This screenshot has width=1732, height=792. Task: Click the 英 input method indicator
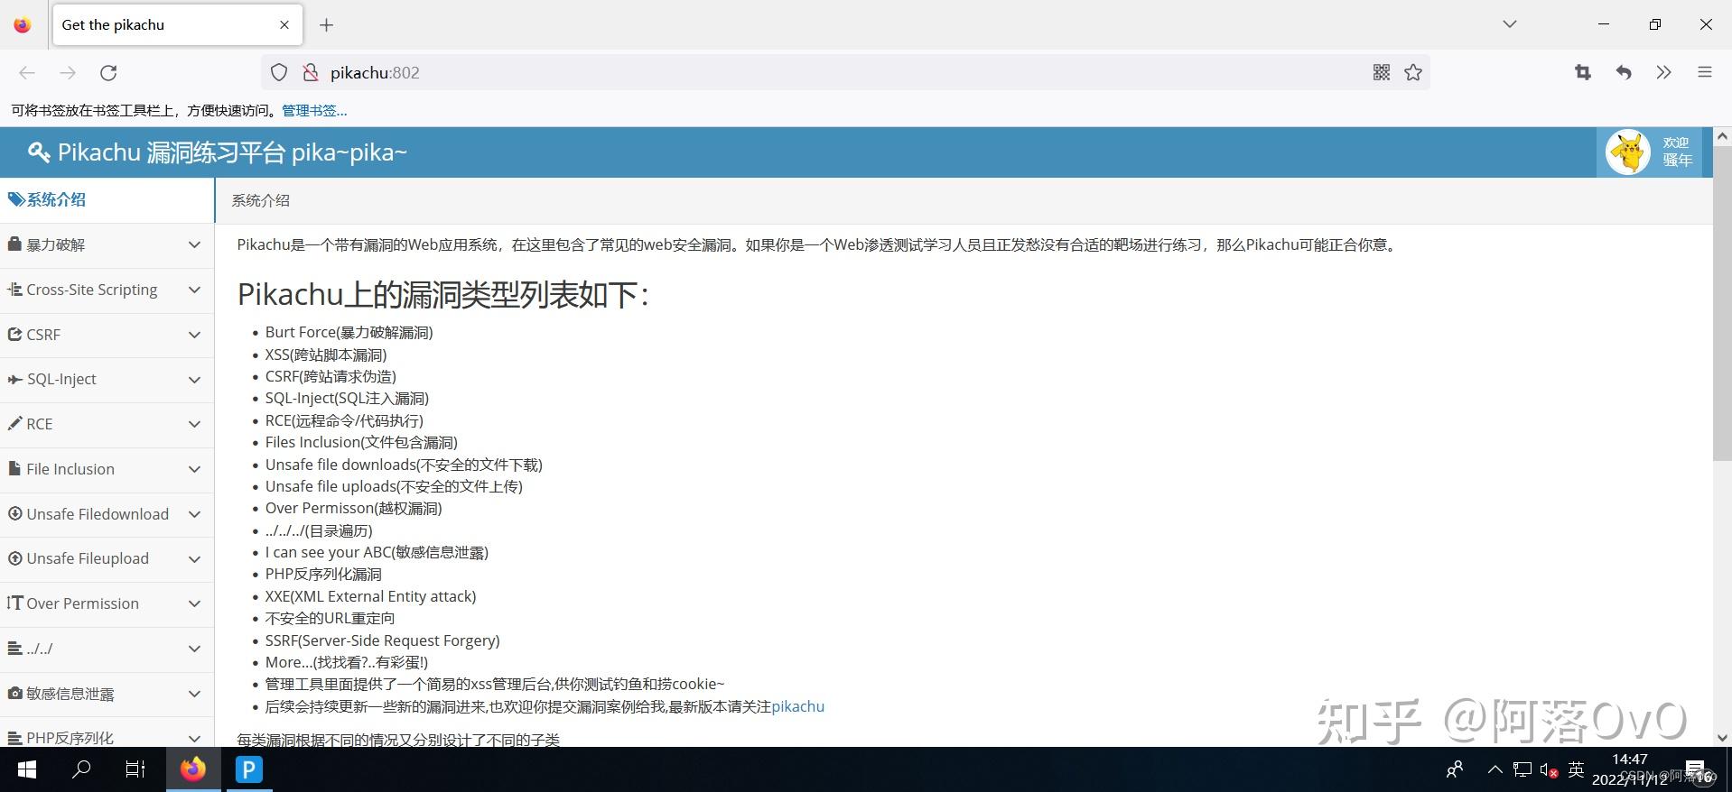tap(1576, 769)
